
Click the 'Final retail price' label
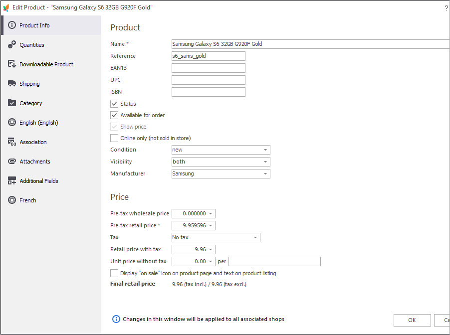click(x=133, y=284)
